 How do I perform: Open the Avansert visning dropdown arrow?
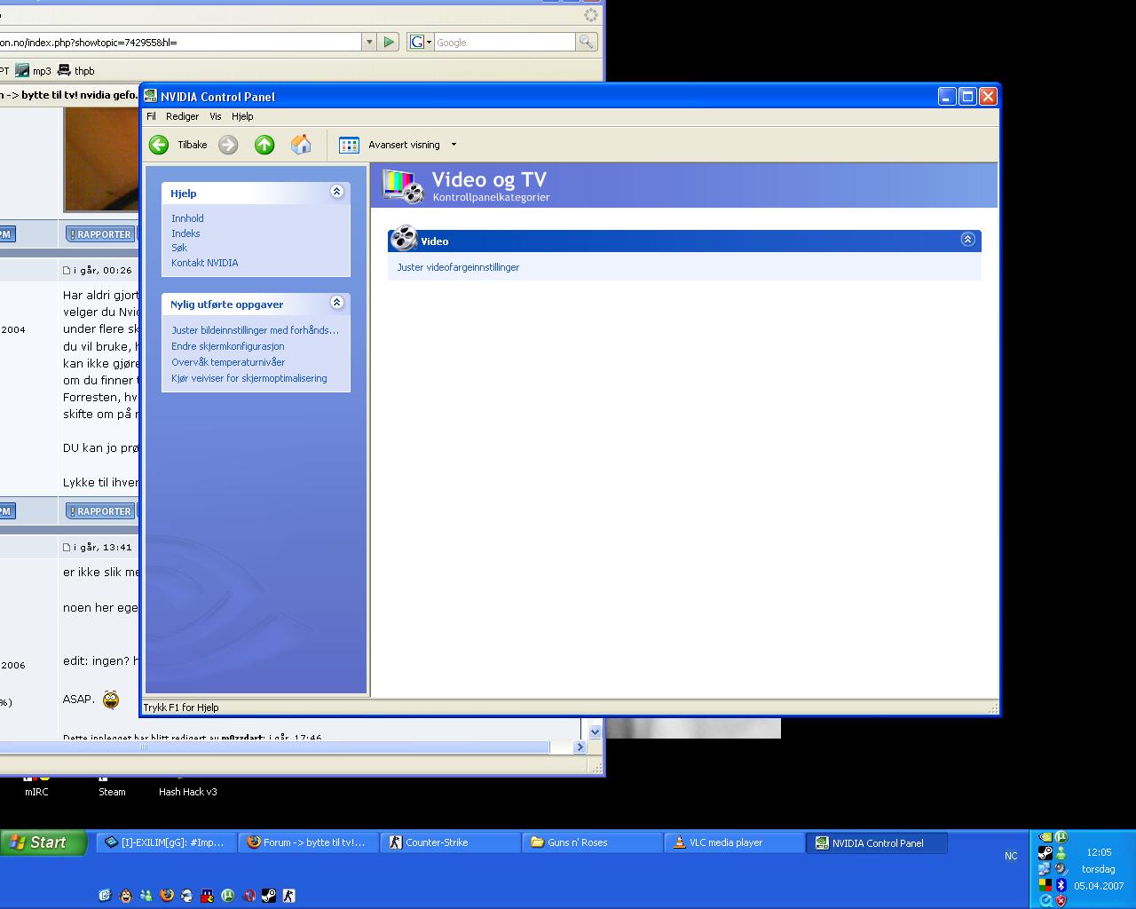454,145
